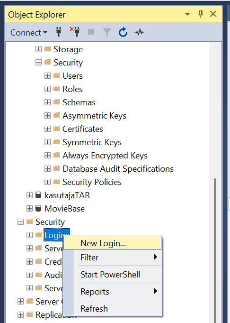
Task: Collapse the database Security folder
Action: click(38, 63)
